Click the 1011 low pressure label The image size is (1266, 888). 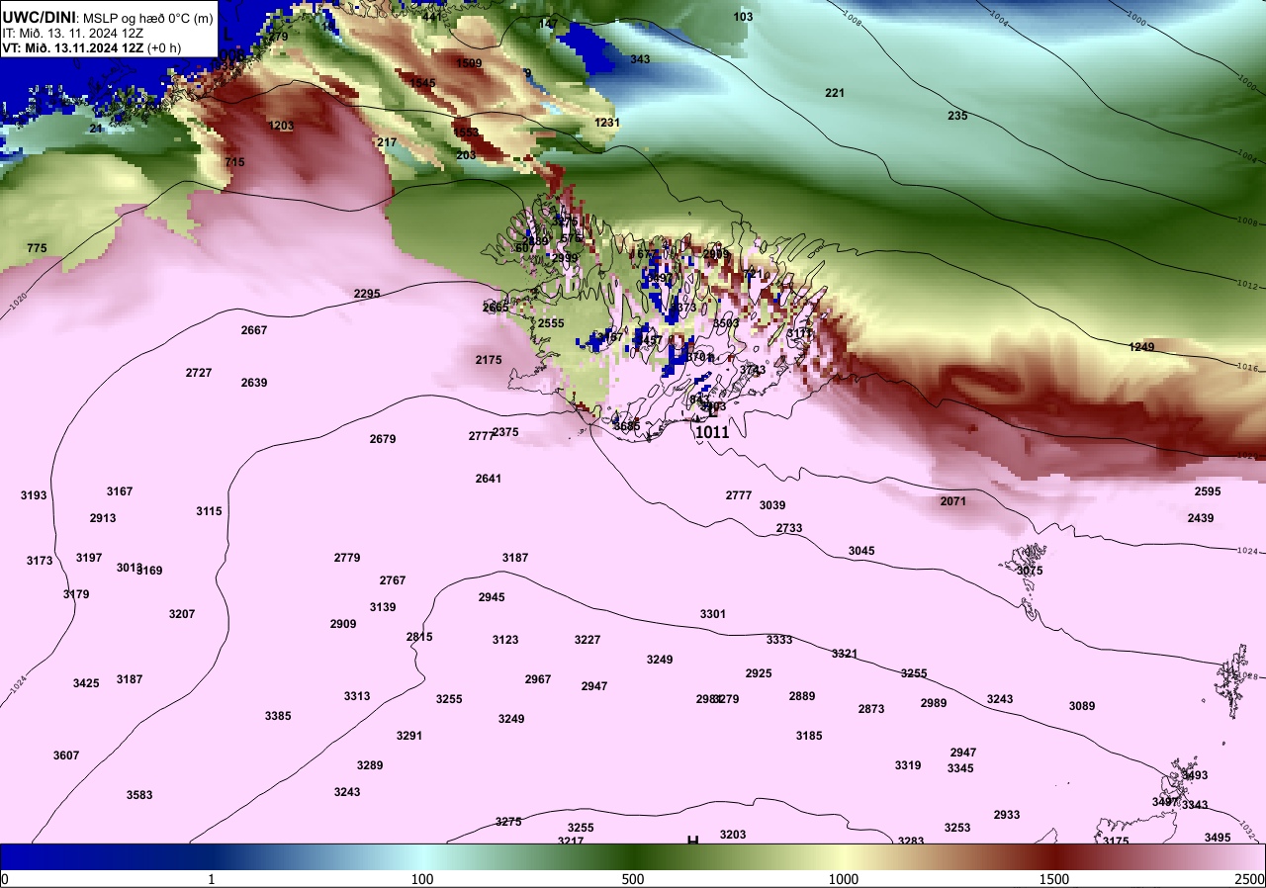712,432
